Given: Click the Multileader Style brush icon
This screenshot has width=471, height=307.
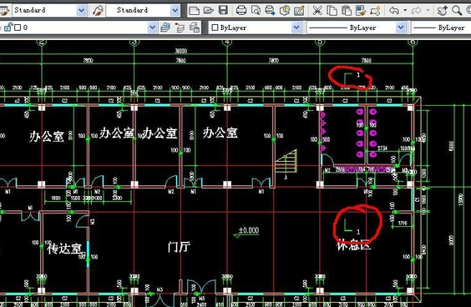Looking at the screenshot, I should pyautogui.click(x=98, y=11).
